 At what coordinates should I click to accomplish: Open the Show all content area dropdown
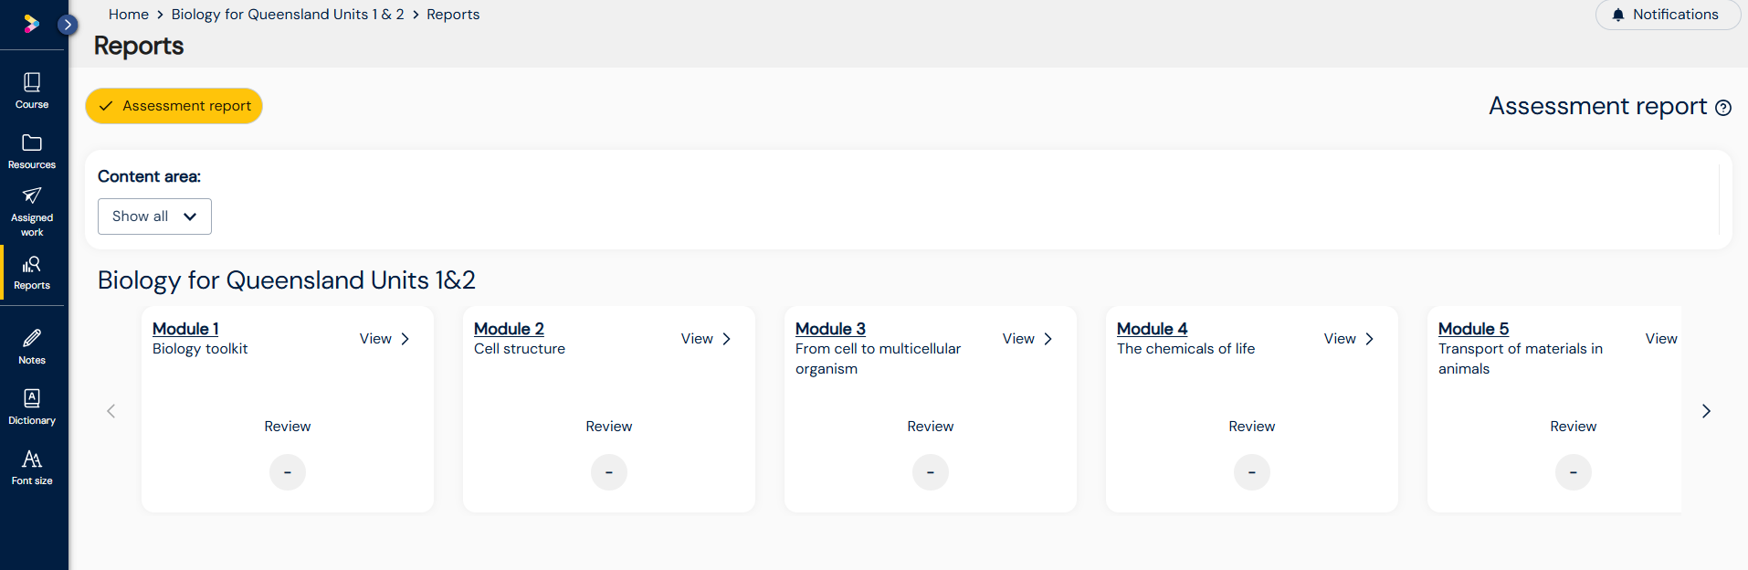click(x=154, y=216)
